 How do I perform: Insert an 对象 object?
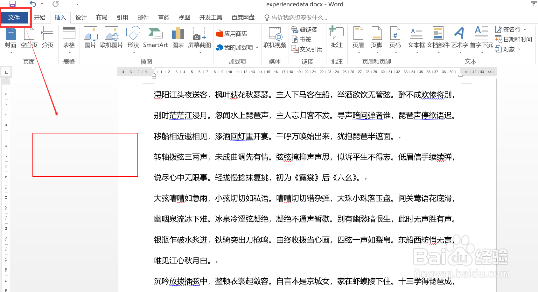pos(505,49)
